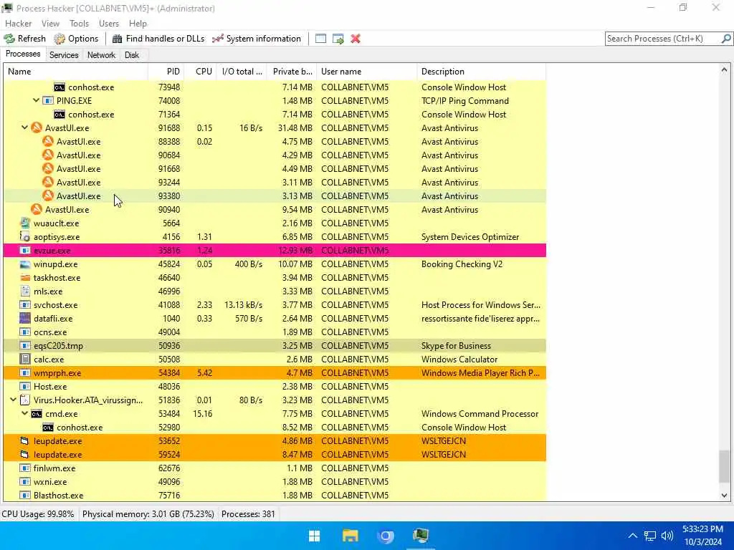
Task: Click the Avast icon for PID 90940
Action: click(37, 210)
